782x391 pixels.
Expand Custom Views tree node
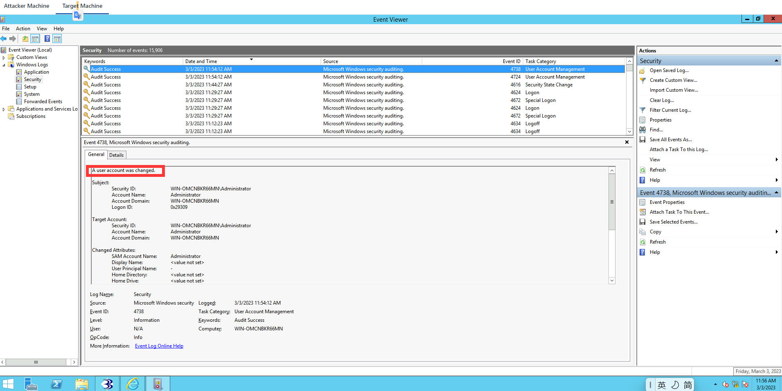click(4, 58)
